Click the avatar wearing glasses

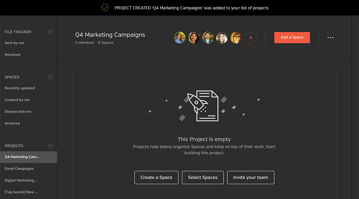click(236, 38)
